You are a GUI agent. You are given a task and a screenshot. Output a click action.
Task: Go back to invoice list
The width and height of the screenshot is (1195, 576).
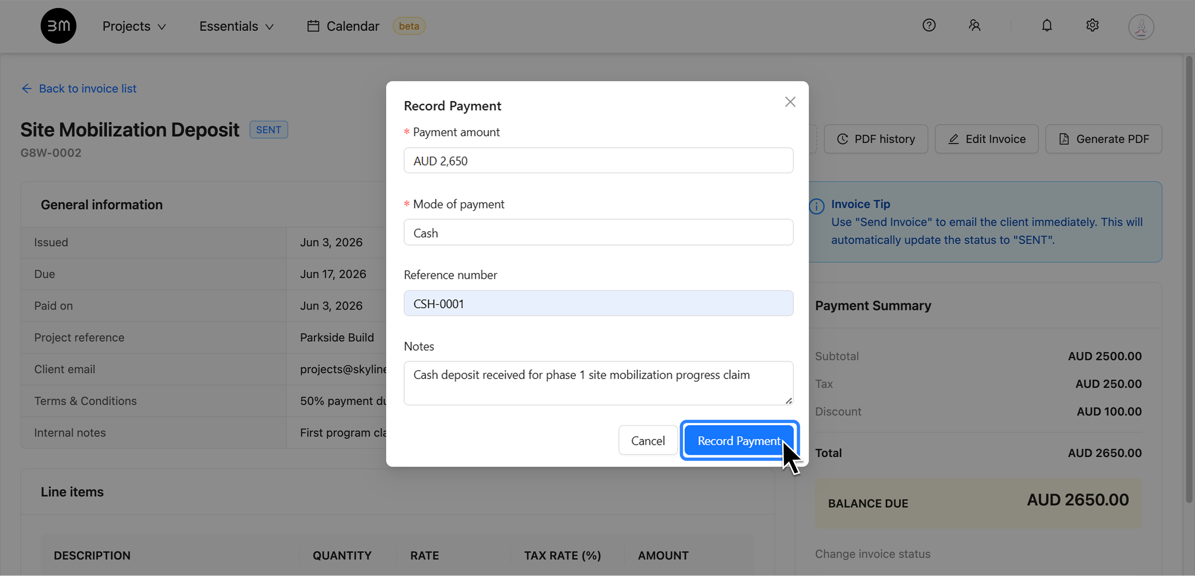pos(79,88)
